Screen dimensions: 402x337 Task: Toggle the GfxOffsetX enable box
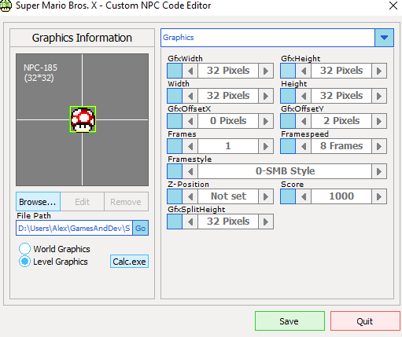pyautogui.click(x=175, y=121)
